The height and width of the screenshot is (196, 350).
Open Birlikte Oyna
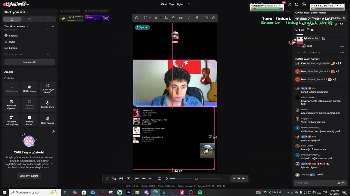point(48,105)
